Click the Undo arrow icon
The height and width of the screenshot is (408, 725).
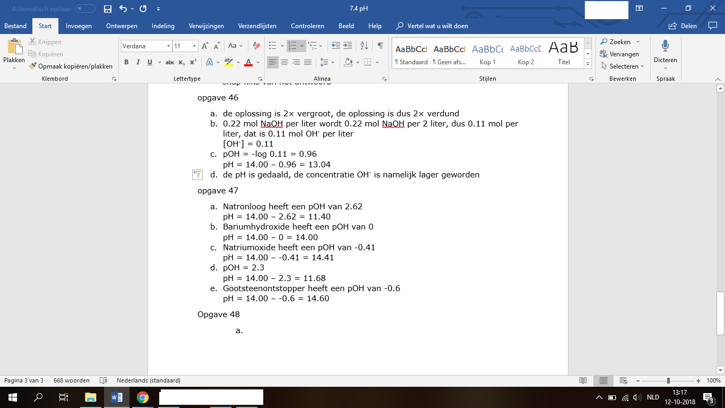tap(123, 9)
